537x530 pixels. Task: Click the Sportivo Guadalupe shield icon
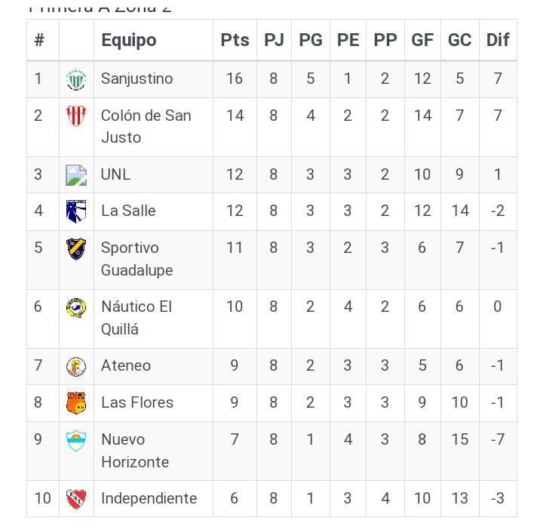(76, 248)
